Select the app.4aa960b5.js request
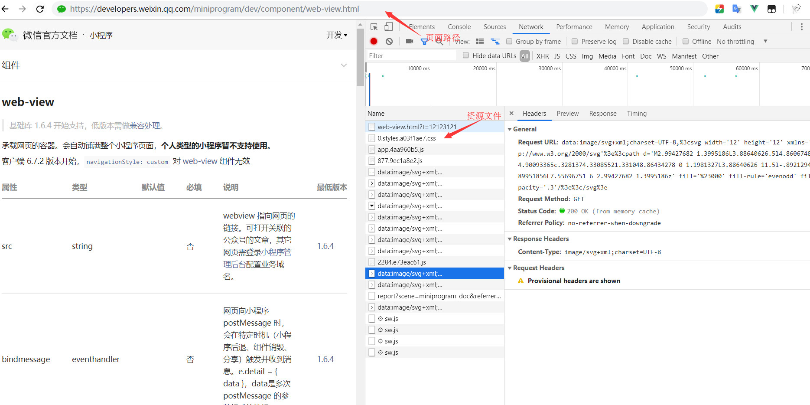Screen dimensions: 810x405 435,149
